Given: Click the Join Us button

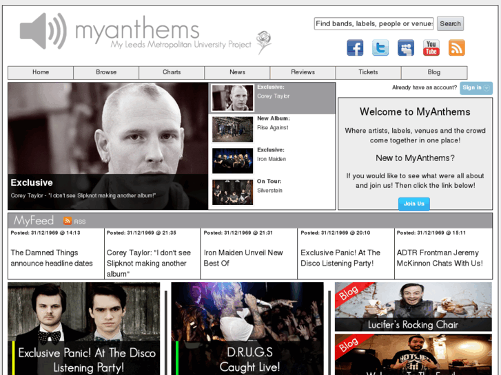Looking at the screenshot, I should (x=413, y=204).
